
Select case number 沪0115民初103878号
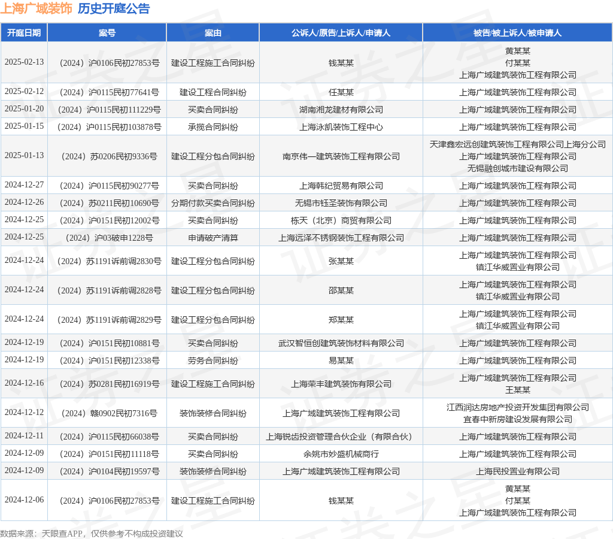[110, 127]
